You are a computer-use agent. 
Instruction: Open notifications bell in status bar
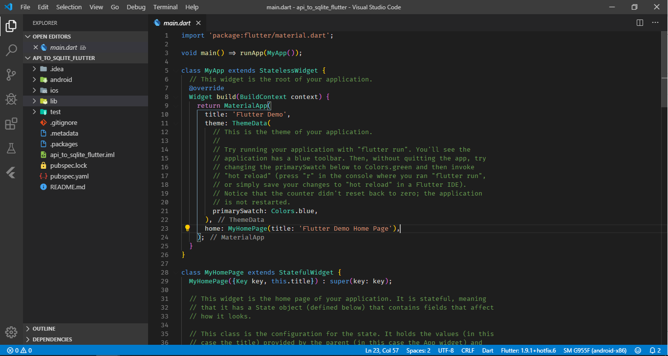coord(654,350)
